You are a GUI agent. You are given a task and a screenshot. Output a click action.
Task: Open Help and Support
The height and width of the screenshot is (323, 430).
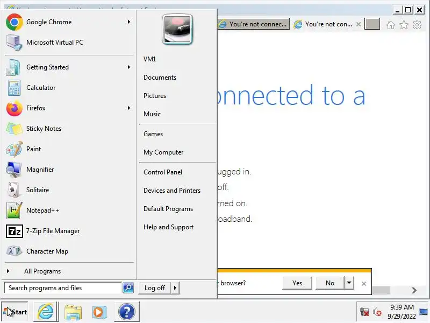[168, 227]
